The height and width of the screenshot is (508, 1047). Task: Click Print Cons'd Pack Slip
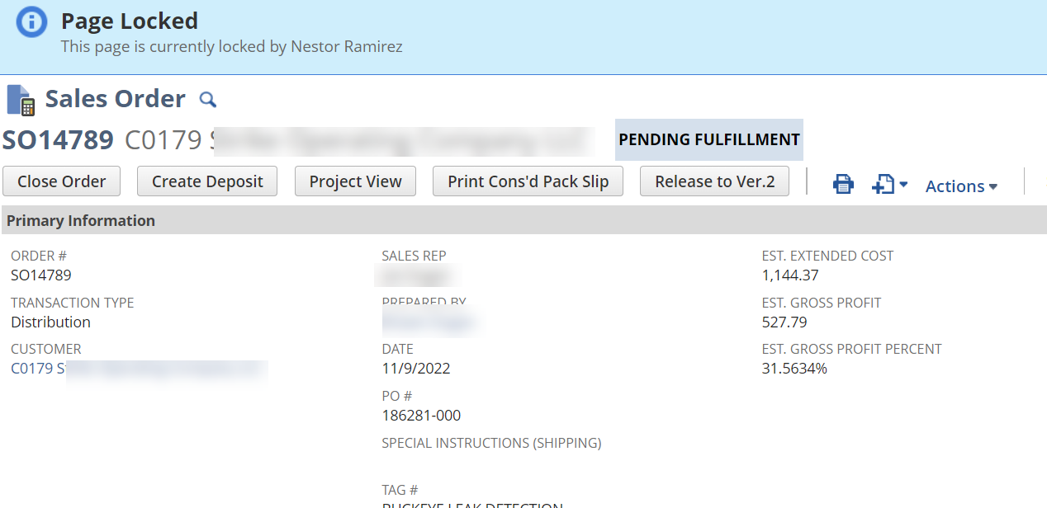528,181
